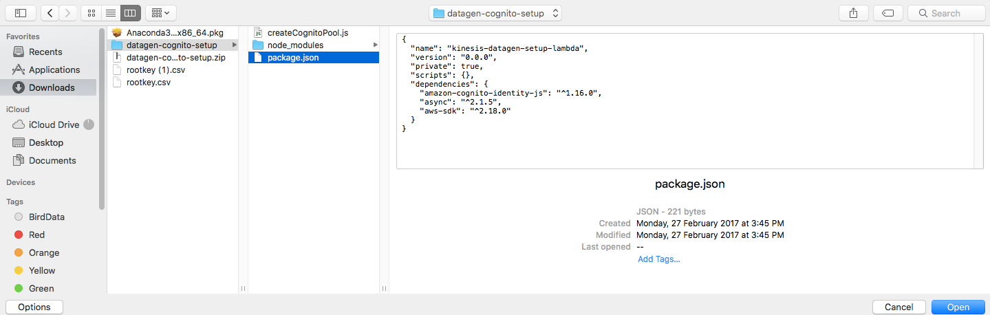Switch to column view mode
Image resolution: width=990 pixels, height=315 pixels.
point(130,12)
